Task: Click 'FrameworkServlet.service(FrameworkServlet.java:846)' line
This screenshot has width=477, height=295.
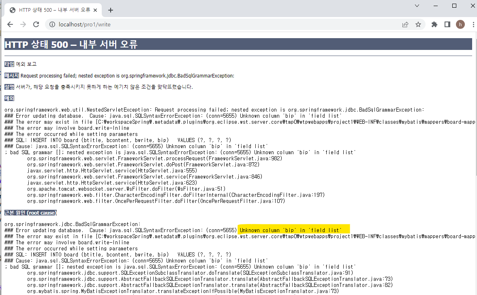Action: tap(145, 177)
